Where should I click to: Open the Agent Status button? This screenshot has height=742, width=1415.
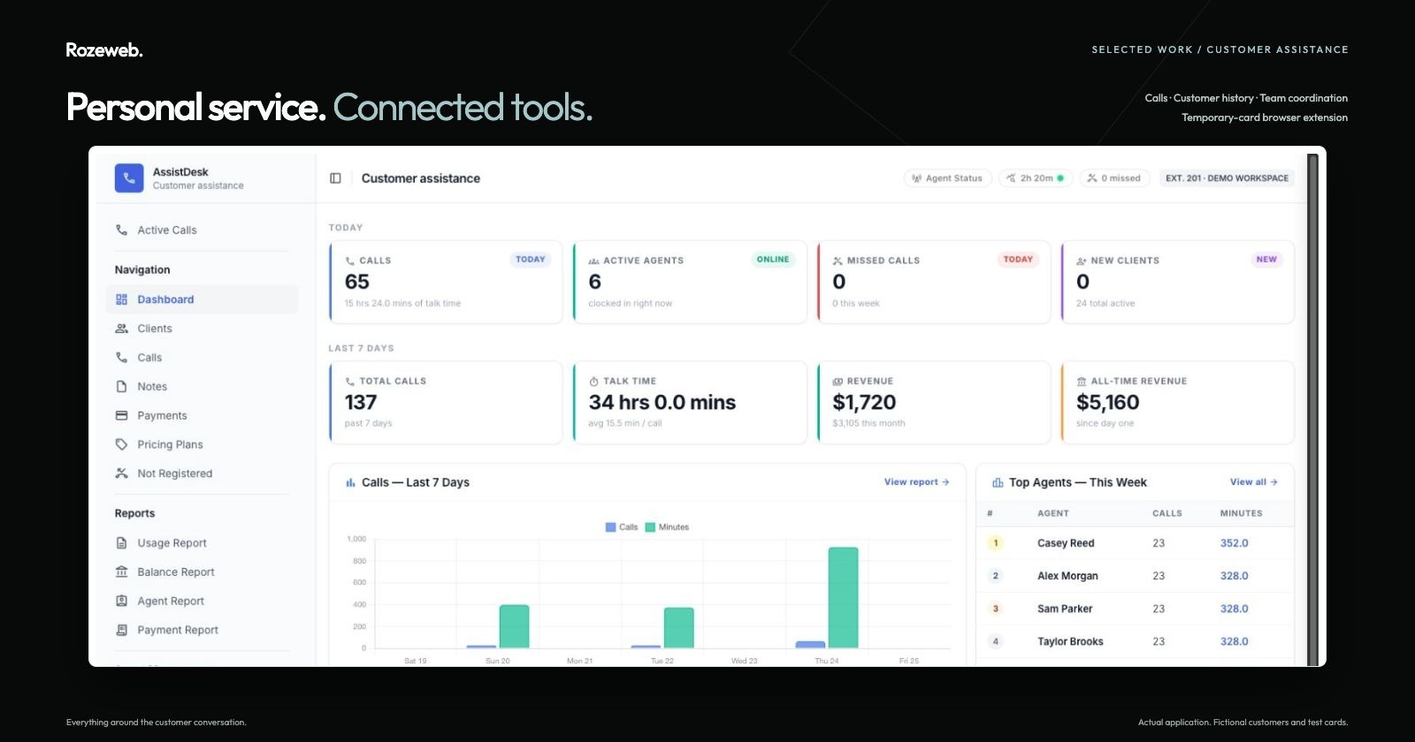click(x=948, y=178)
